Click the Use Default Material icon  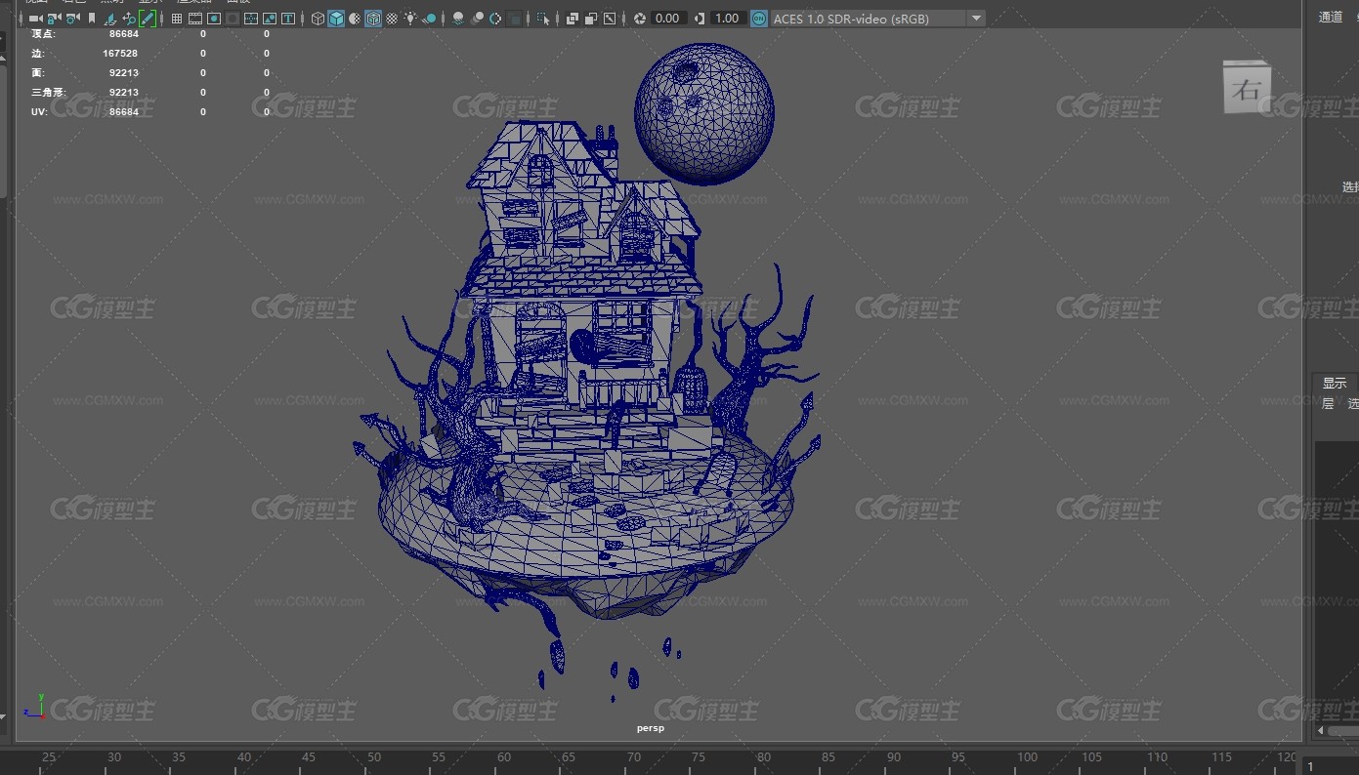(x=355, y=19)
